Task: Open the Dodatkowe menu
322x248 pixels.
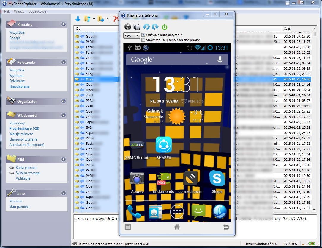Action: click(x=37, y=11)
